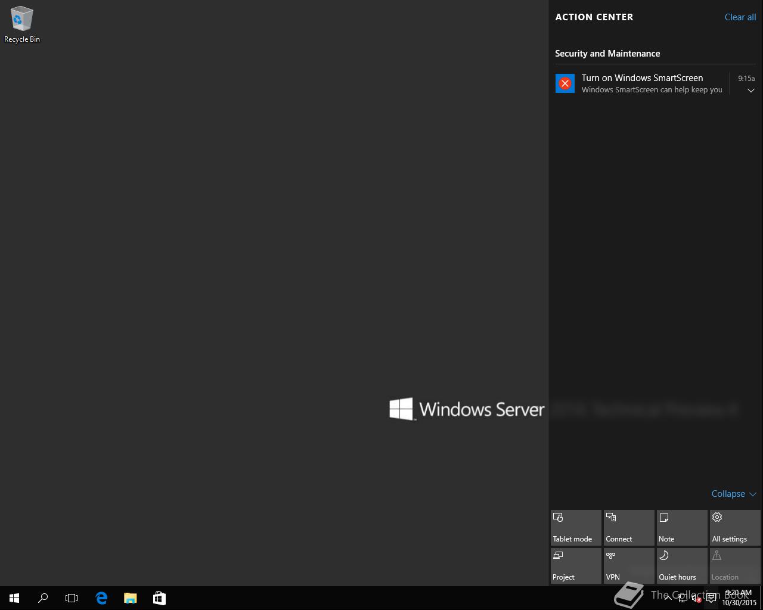This screenshot has height=610, width=763.
Task: Expand the SmartScreen notification chevron
Action: pos(751,91)
